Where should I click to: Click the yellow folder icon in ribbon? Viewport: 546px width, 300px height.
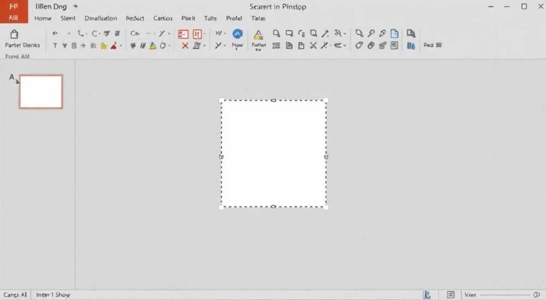pos(104,46)
